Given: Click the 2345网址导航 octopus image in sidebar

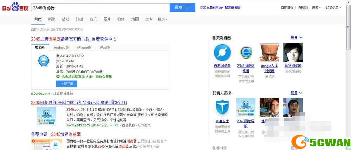Looking at the screenshot, I should coord(245,108).
